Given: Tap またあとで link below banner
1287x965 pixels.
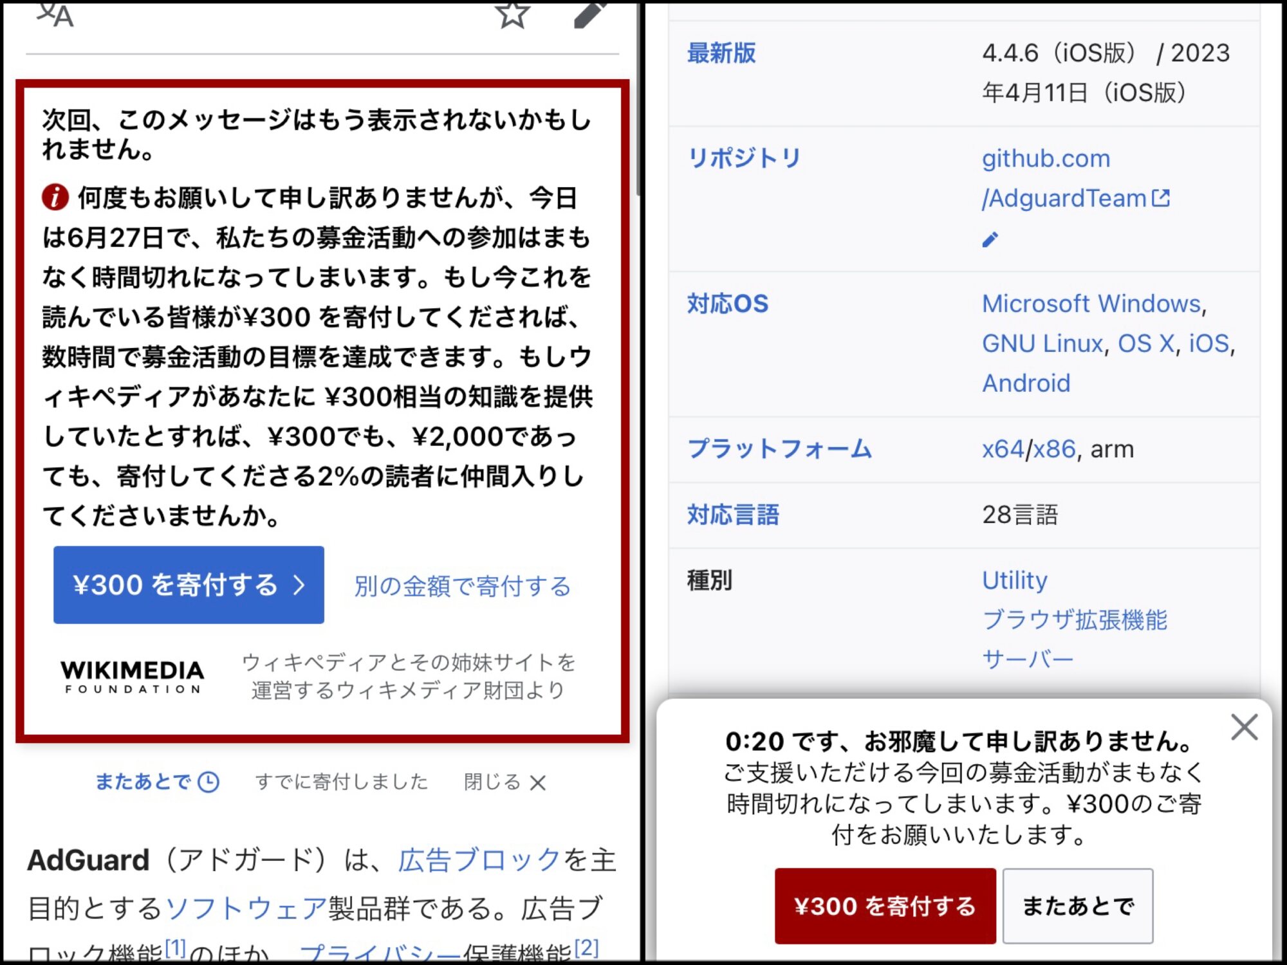Looking at the screenshot, I should tap(143, 782).
